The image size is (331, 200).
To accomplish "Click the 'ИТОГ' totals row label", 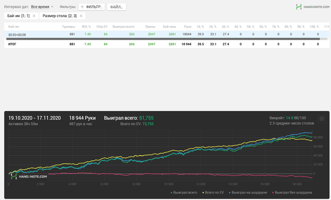I will point(12,44).
